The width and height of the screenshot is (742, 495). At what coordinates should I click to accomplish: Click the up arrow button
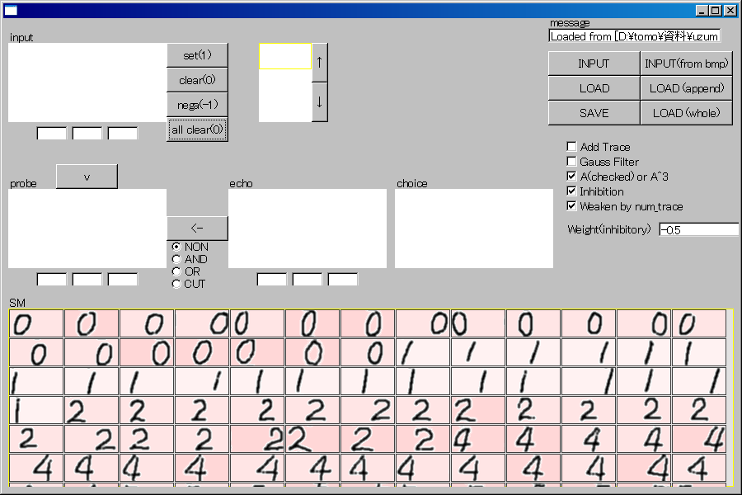pos(320,62)
